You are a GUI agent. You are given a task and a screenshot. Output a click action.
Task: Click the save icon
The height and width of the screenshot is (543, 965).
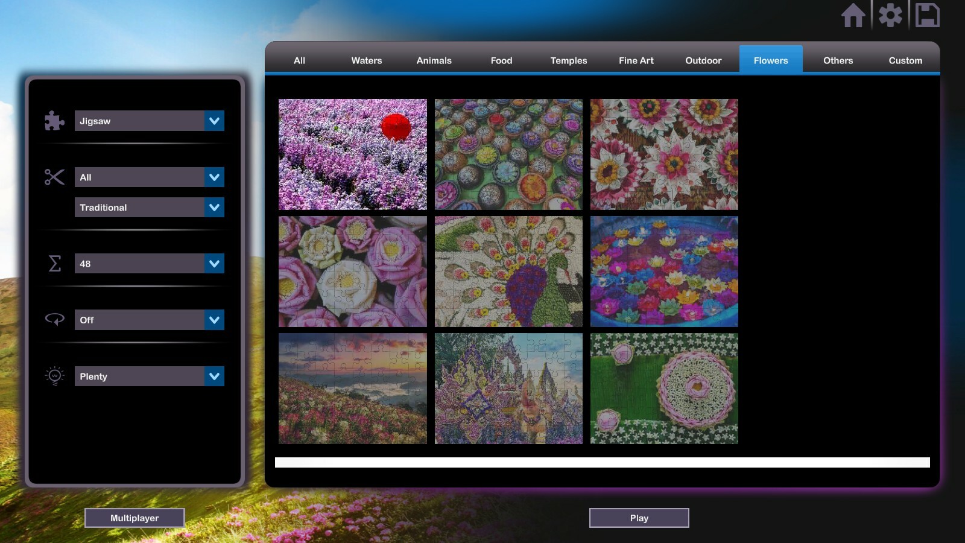(x=928, y=16)
